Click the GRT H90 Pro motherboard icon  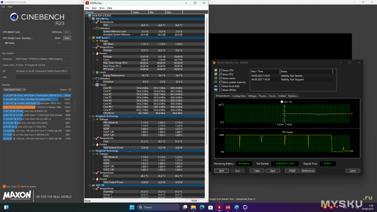(x=93, y=19)
